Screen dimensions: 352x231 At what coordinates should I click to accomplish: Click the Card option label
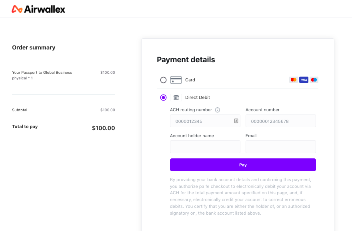coord(190,80)
